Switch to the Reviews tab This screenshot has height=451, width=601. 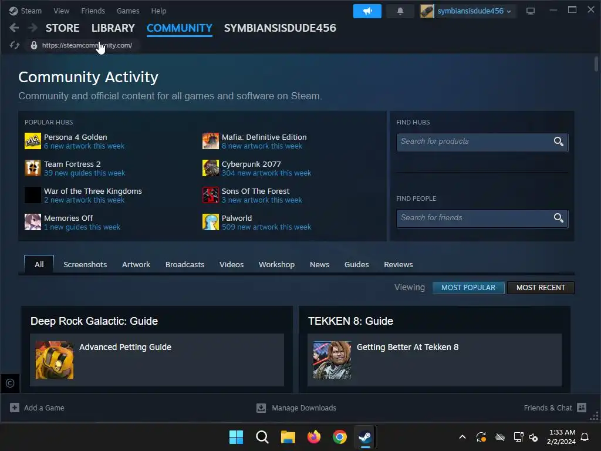tap(399, 264)
